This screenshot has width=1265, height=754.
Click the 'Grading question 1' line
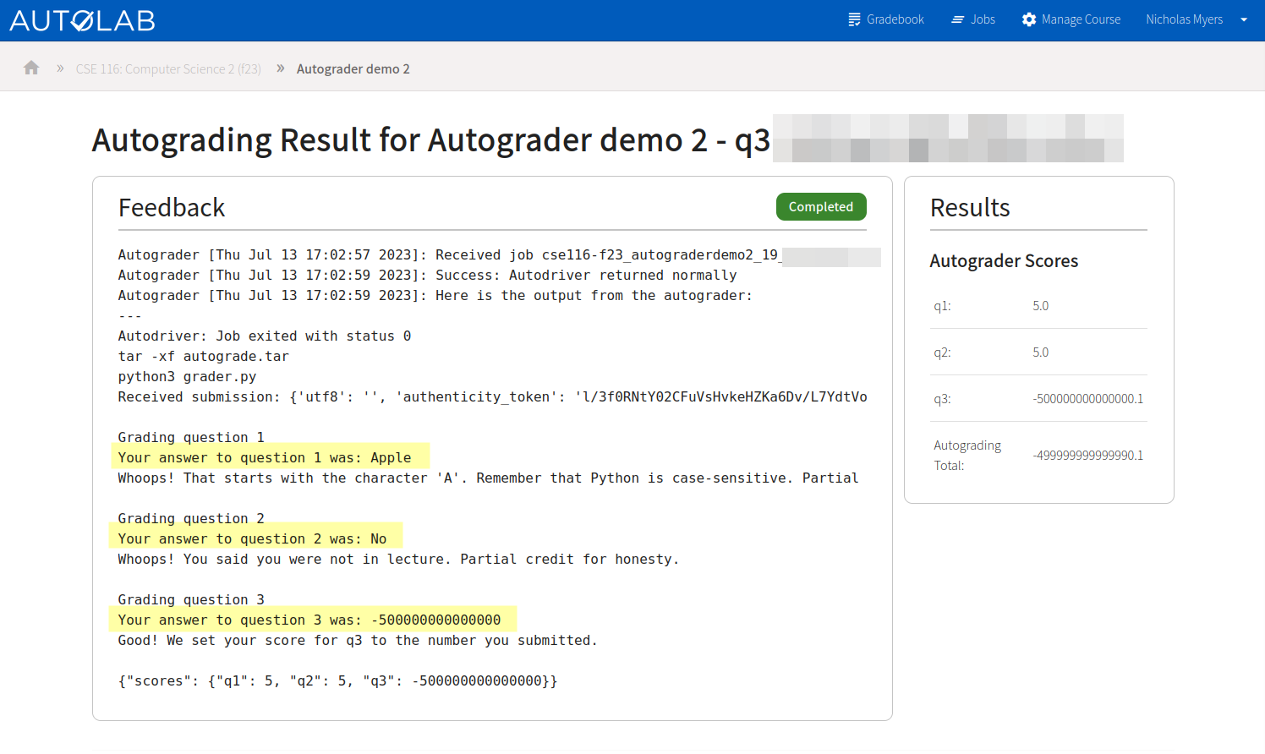191,437
